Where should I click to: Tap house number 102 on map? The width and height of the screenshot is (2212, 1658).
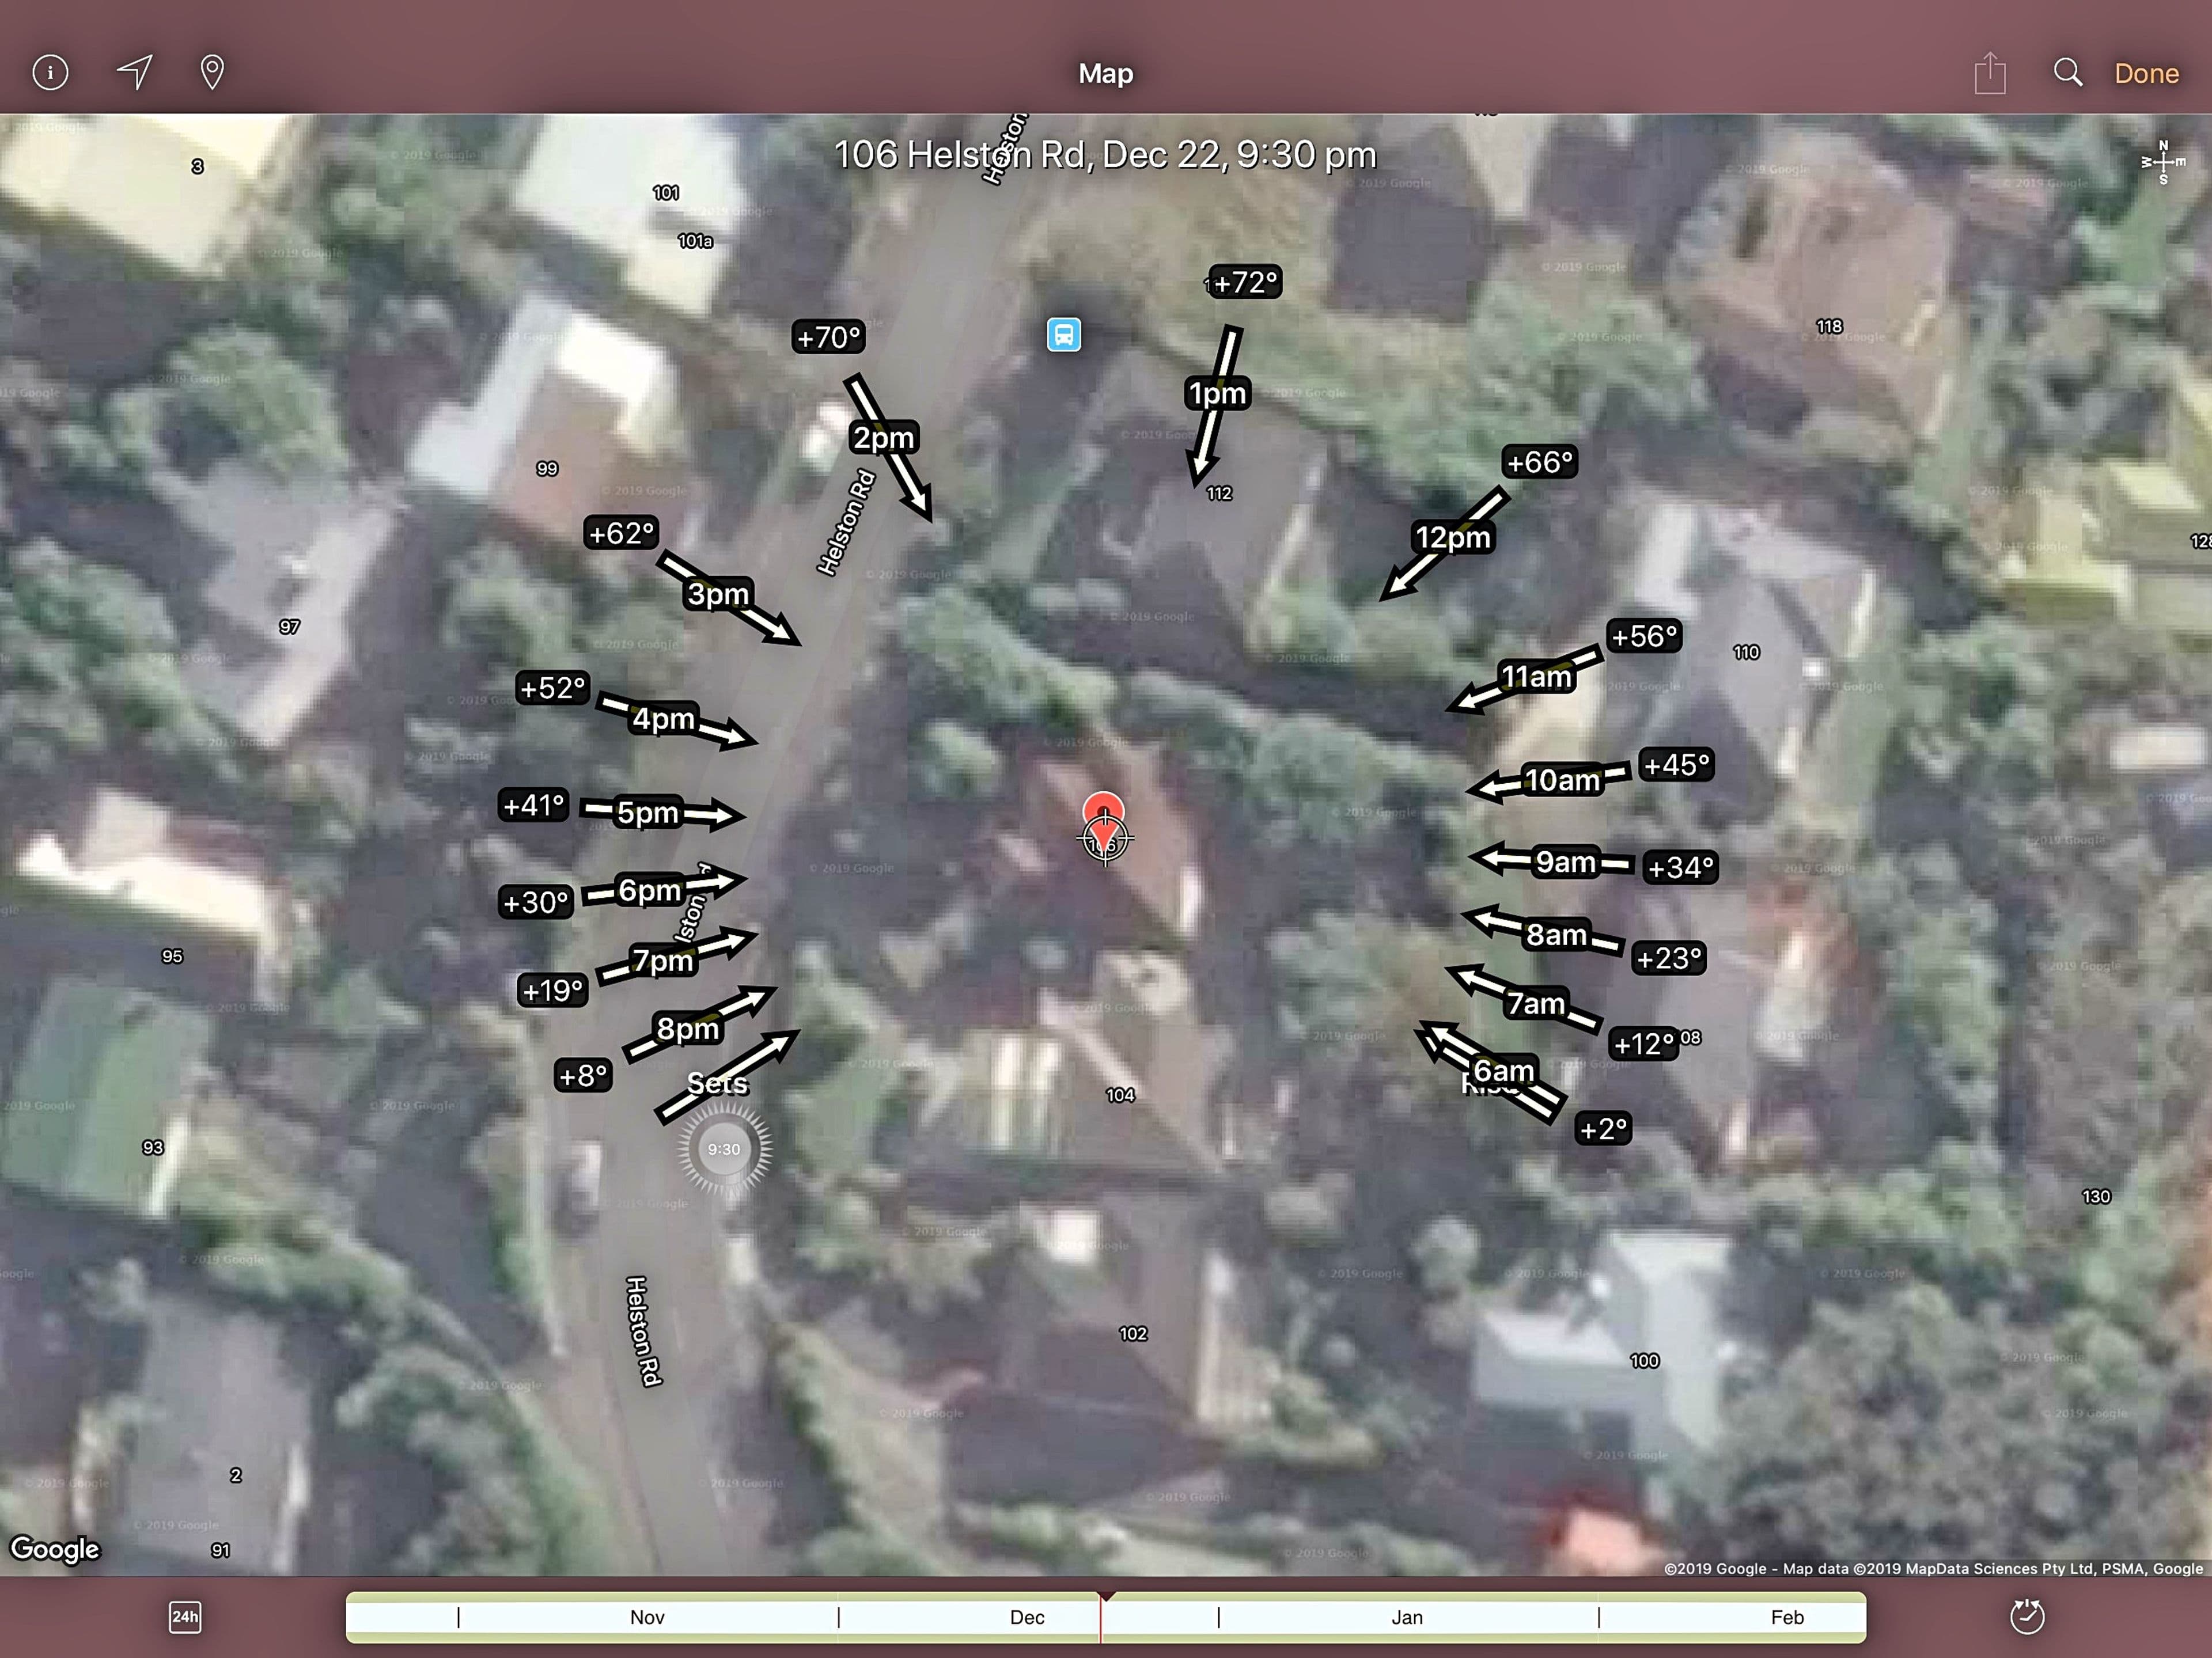tap(1133, 1333)
